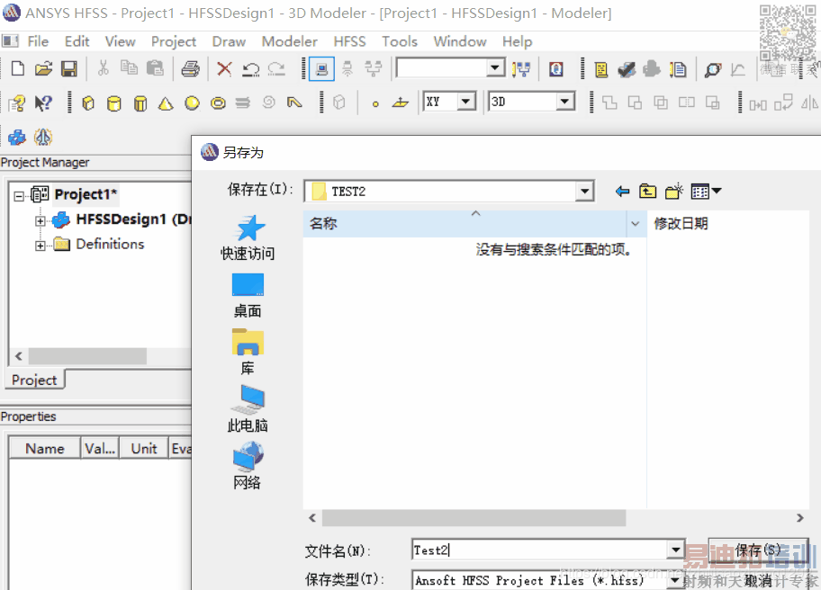
Task: Go to 网络 network location
Action: point(248,466)
